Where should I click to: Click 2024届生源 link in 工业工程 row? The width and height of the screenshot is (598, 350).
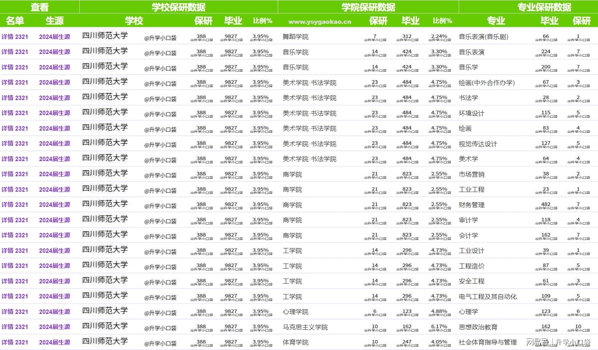click(54, 190)
